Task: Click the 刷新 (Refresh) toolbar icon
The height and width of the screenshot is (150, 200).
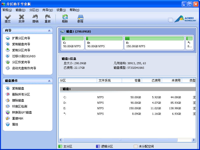Action: click(x=65, y=17)
